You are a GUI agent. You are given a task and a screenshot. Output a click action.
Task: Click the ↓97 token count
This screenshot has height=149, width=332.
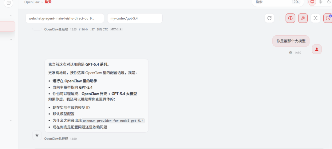pyautogui.click(x=92, y=30)
